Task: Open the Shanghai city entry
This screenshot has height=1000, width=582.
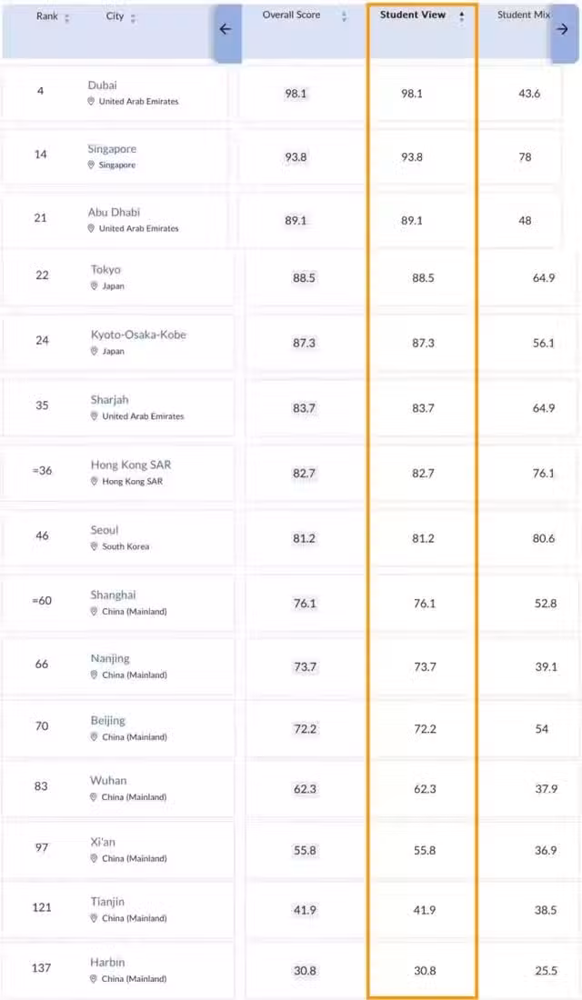Action: coord(113,595)
